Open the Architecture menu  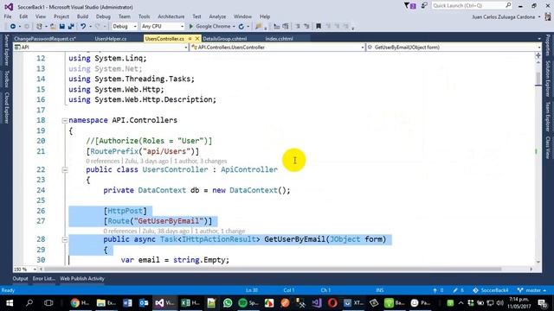(171, 16)
